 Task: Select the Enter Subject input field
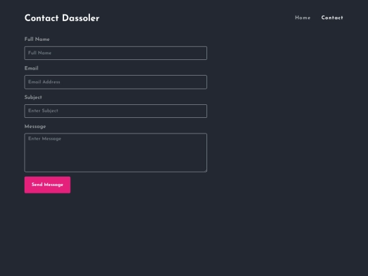click(116, 111)
